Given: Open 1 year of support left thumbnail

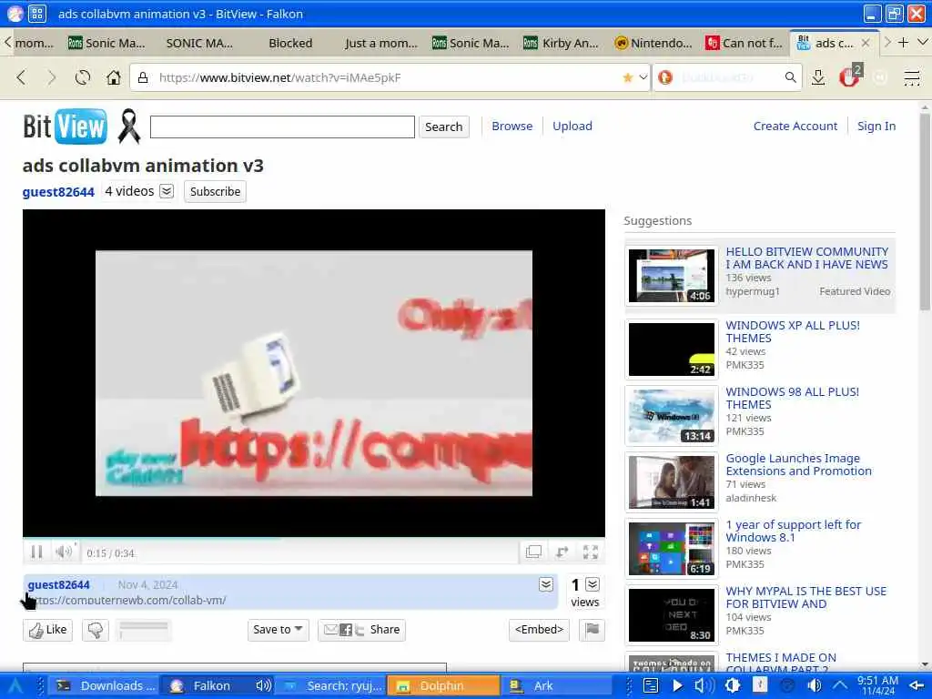Looking at the screenshot, I should (671, 549).
